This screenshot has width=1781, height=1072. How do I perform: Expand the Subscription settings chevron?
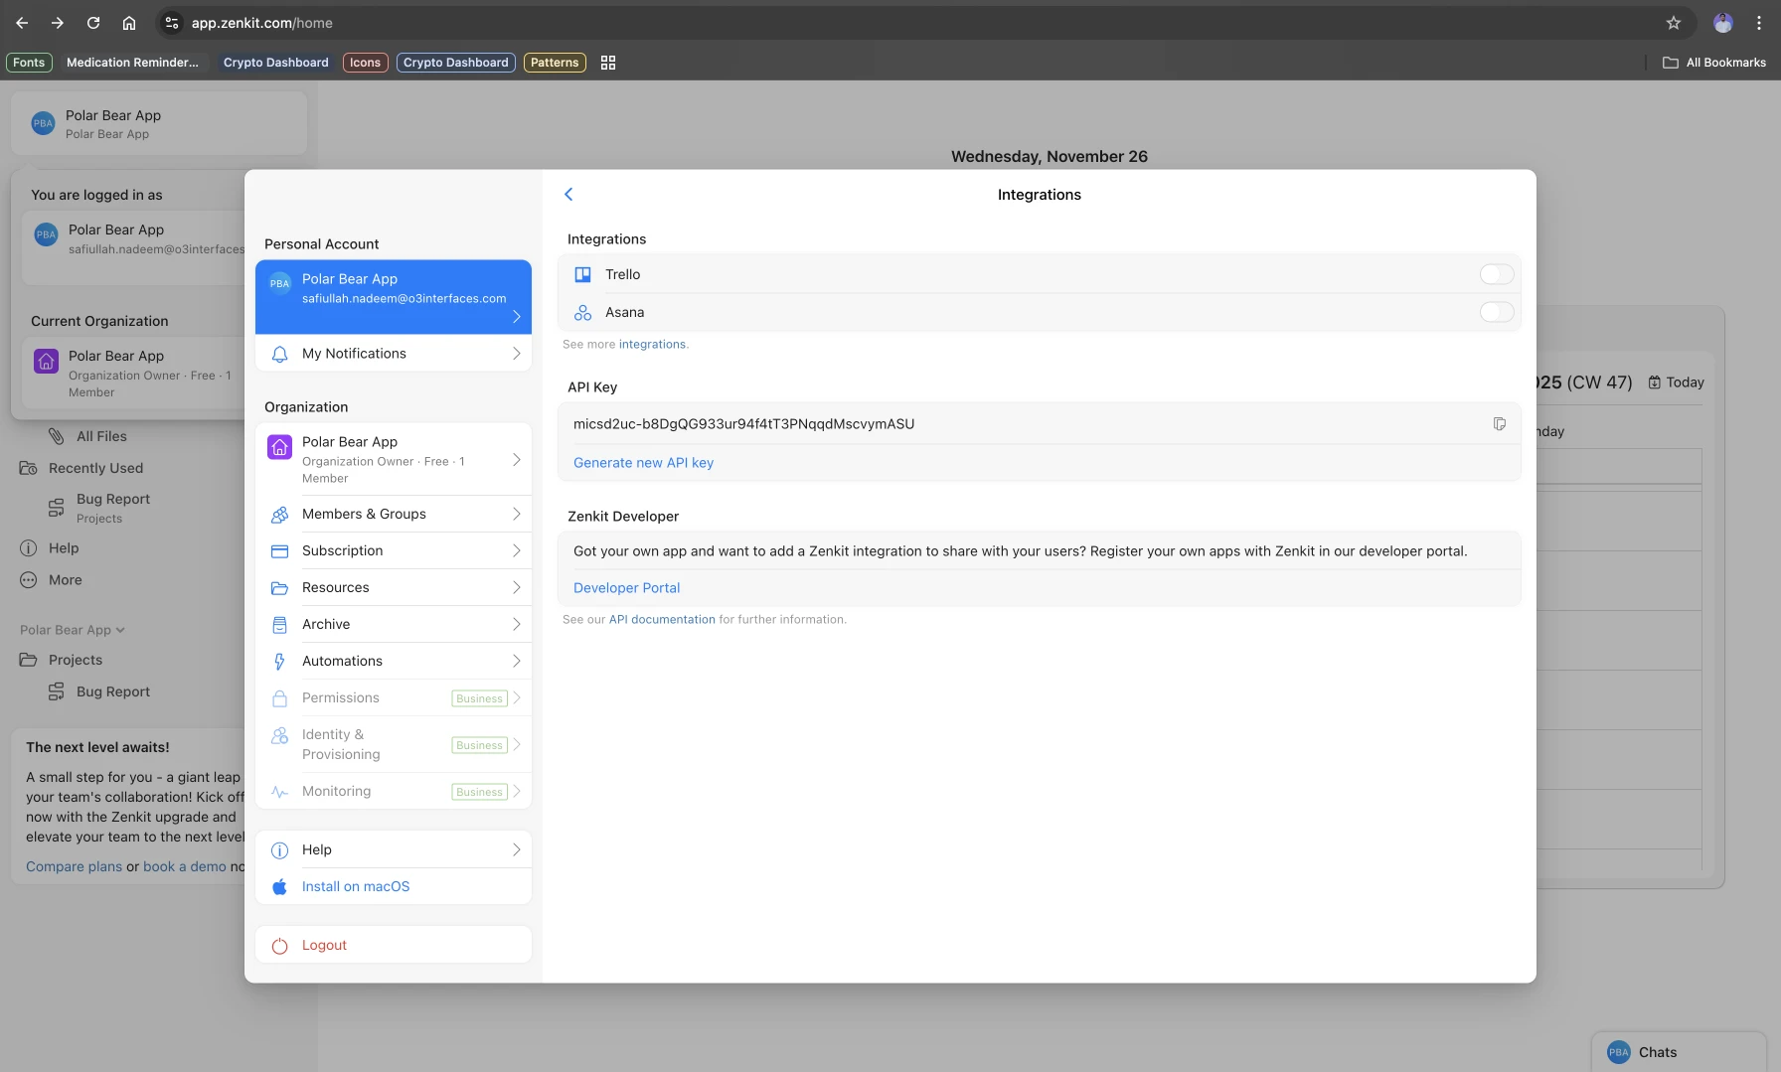coord(516,551)
